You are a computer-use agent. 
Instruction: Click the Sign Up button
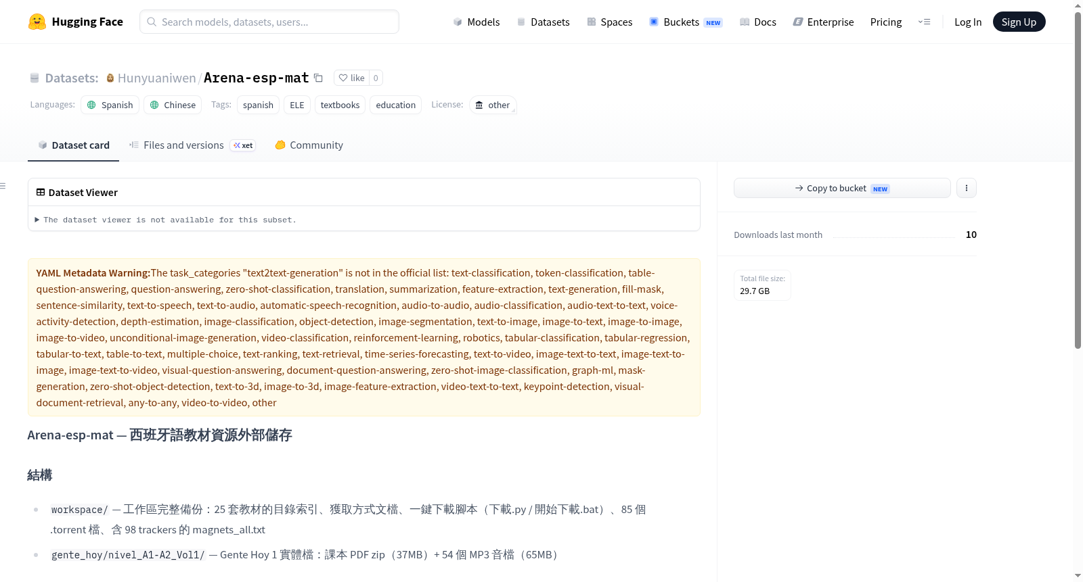[1019, 22]
